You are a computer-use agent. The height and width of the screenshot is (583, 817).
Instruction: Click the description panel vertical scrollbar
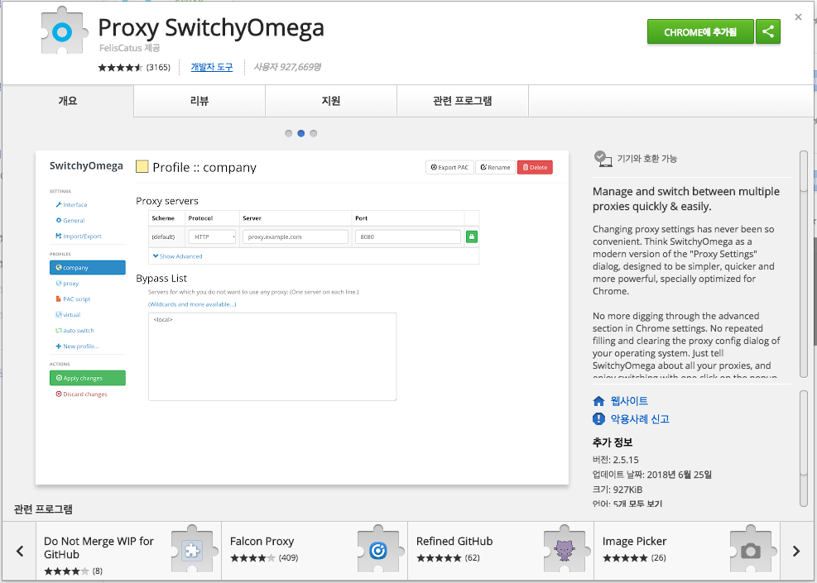tap(803, 263)
